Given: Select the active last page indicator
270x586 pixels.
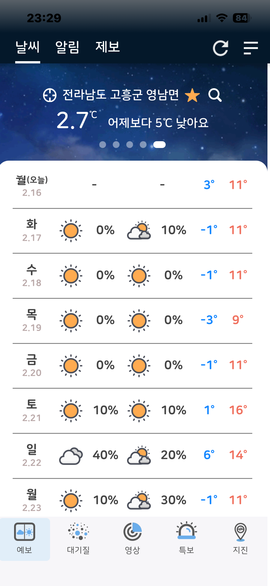Looking at the screenshot, I should click(x=159, y=145).
